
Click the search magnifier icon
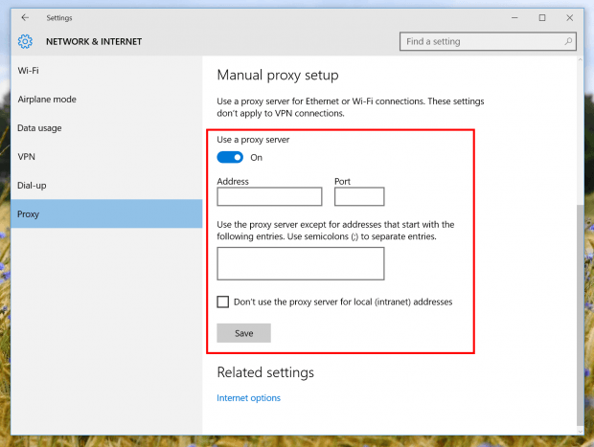coord(568,41)
